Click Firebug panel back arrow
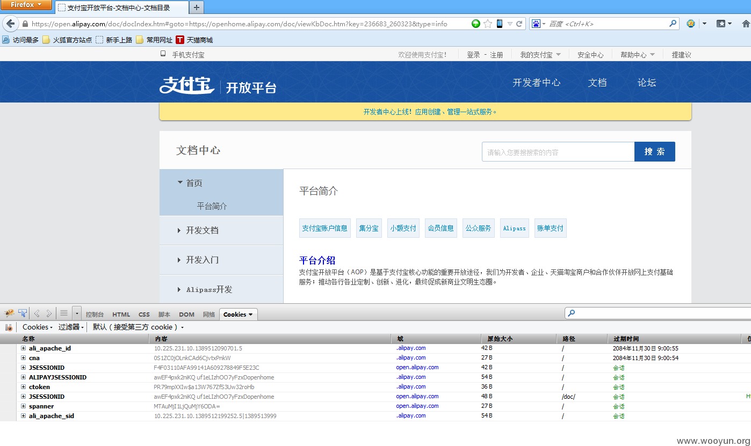Screen dimensions: 751x446 pyautogui.click(x=37, y=313)
